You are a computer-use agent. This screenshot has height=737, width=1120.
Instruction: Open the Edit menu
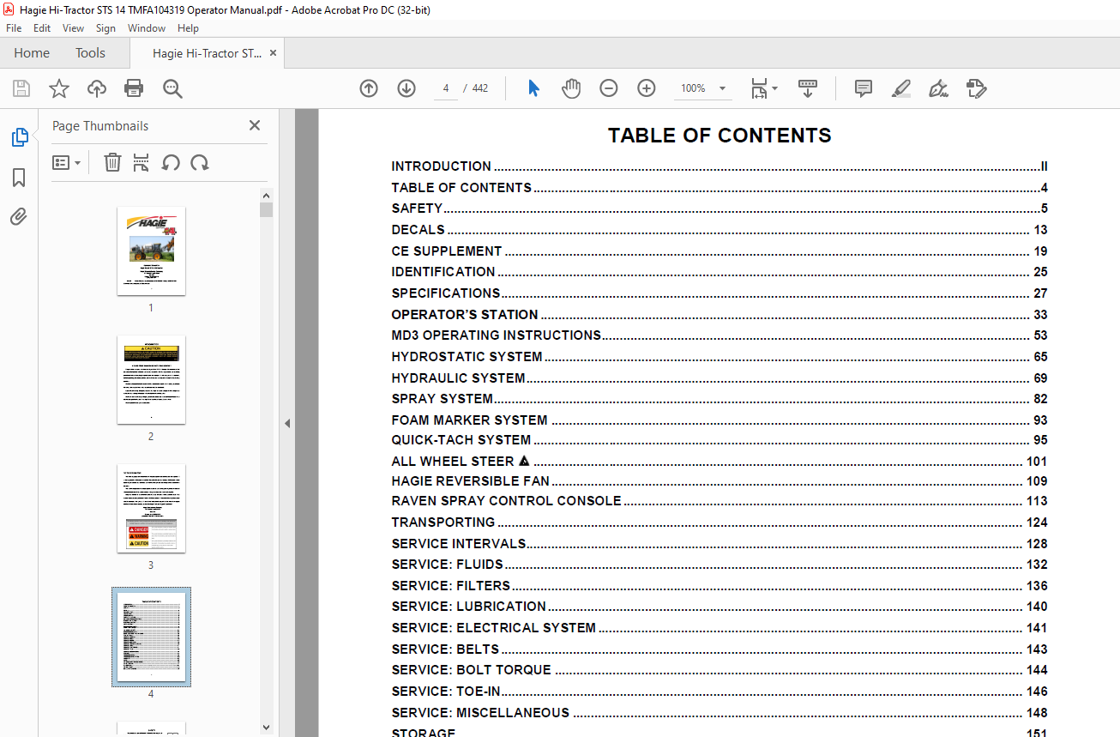42,28
